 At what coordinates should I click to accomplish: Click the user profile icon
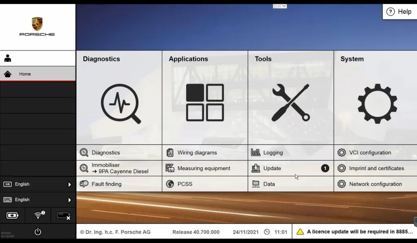pos(8,58)
